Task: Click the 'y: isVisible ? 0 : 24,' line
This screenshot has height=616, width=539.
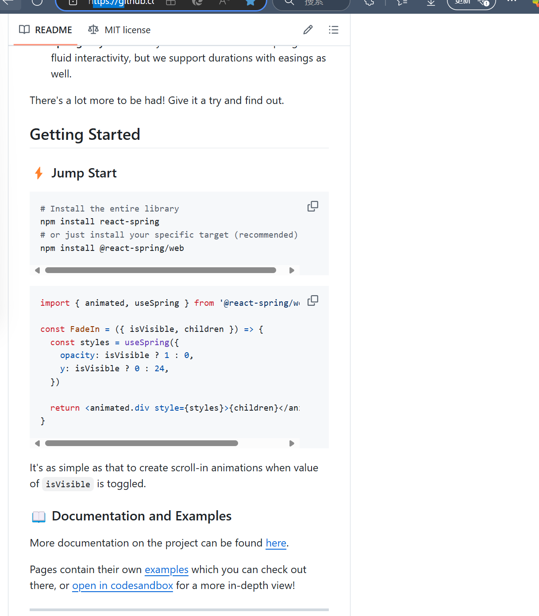Action: pos(114,369)
